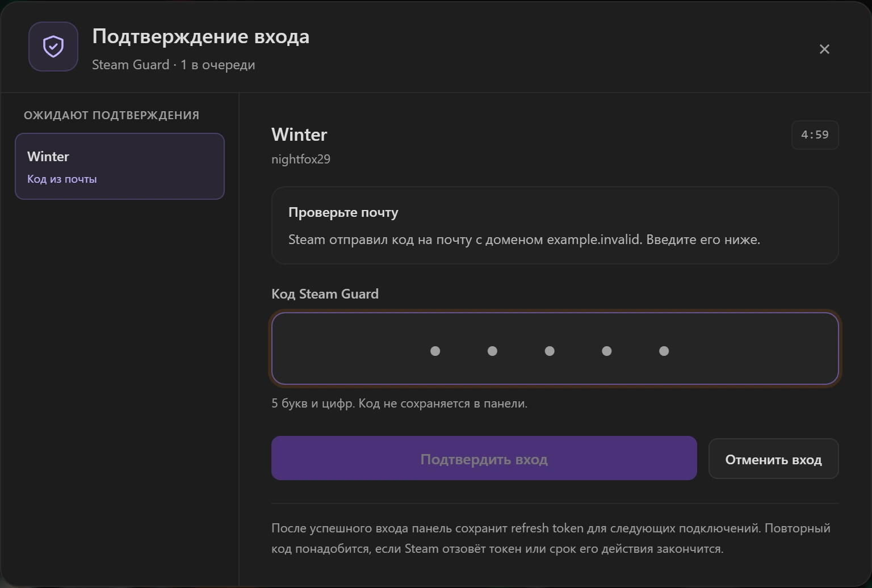The height and width of the screenshot is (588, 872).
Task: Click the 4:59 countdown timer badge
Action: coord(815,135)
